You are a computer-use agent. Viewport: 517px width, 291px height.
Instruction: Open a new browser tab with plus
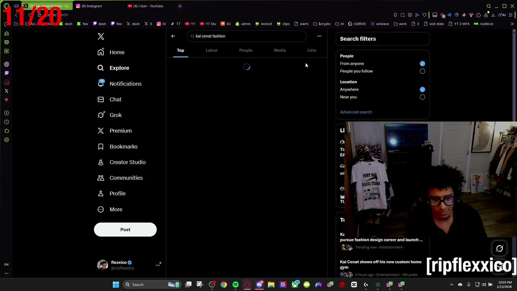coord(180,6)
